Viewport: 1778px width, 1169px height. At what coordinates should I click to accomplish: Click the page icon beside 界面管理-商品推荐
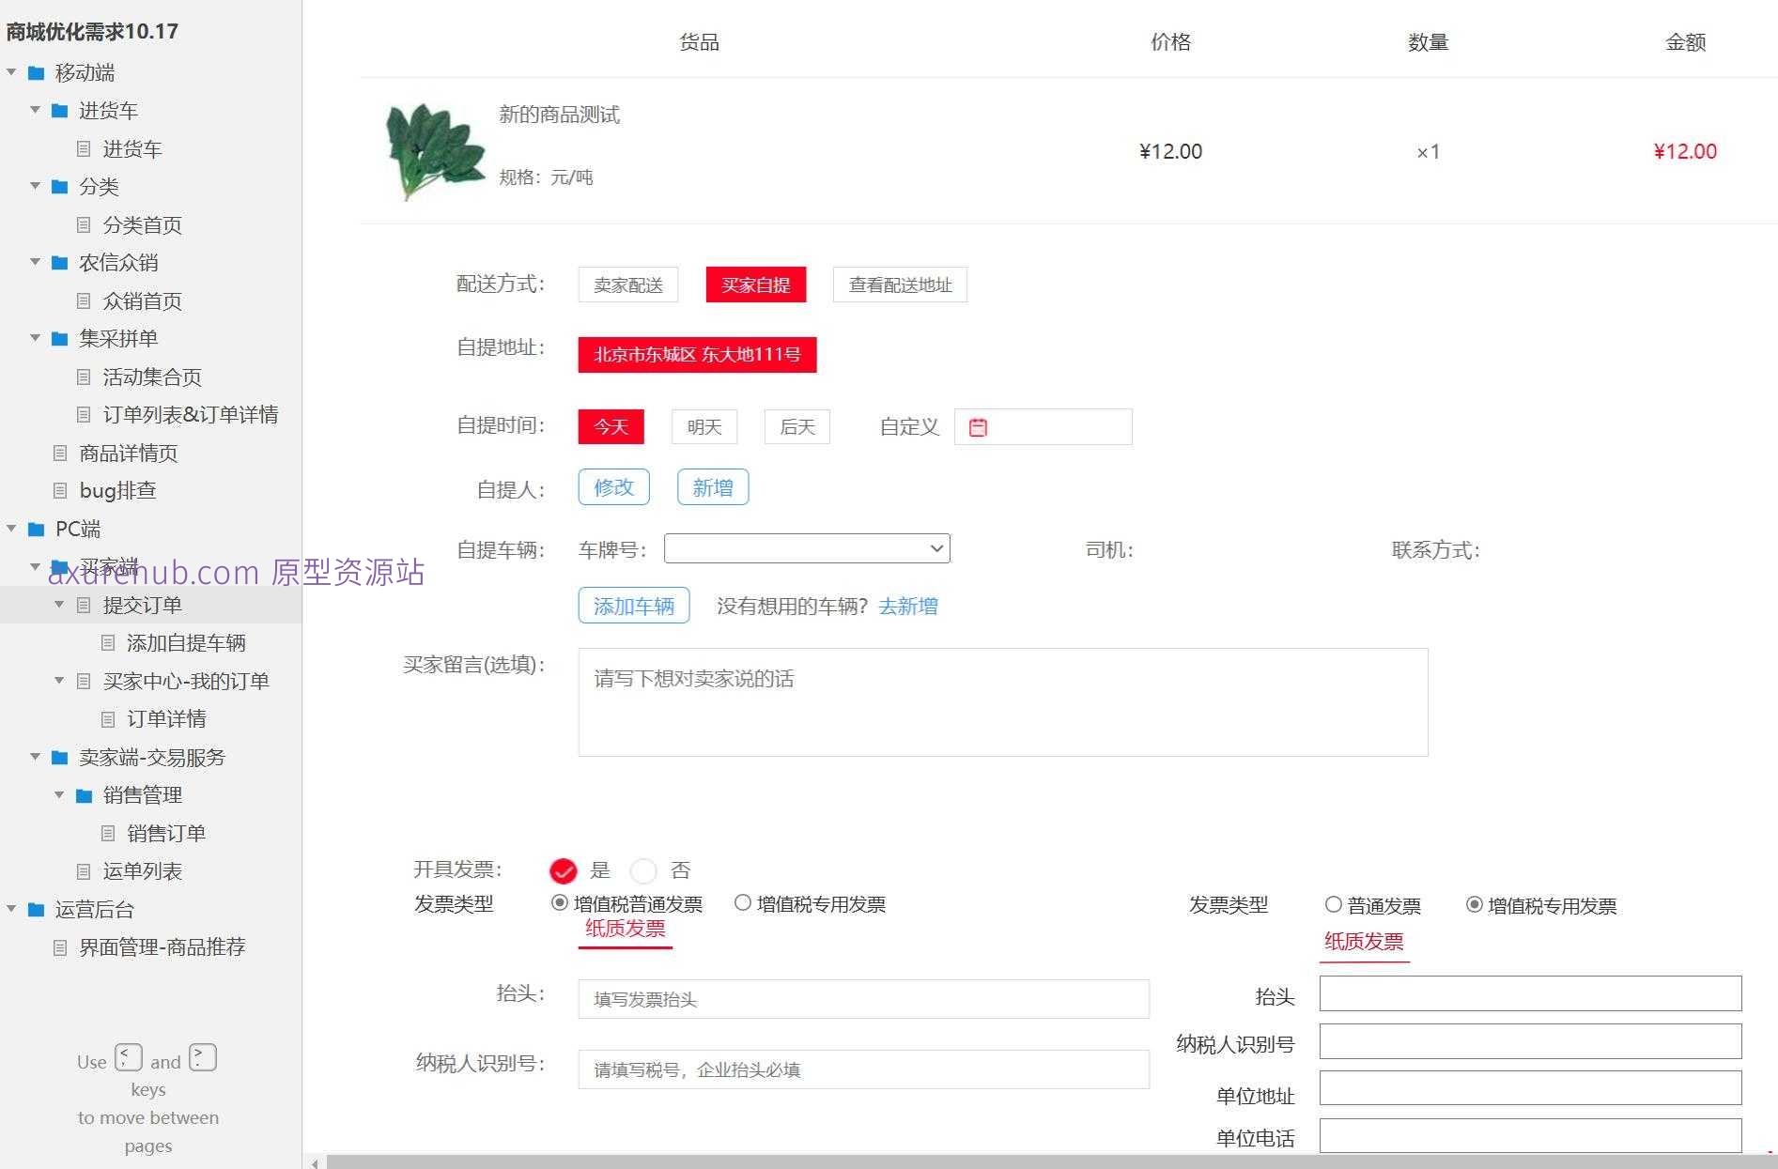(59, 946)
